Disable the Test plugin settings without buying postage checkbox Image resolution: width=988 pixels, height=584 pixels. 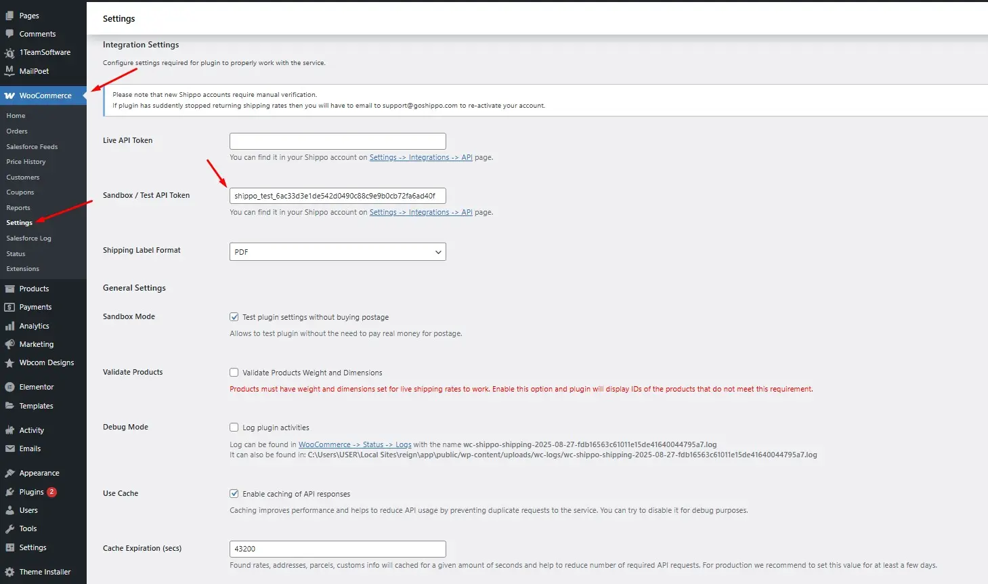pyautogui.click(x=234, y=316)
